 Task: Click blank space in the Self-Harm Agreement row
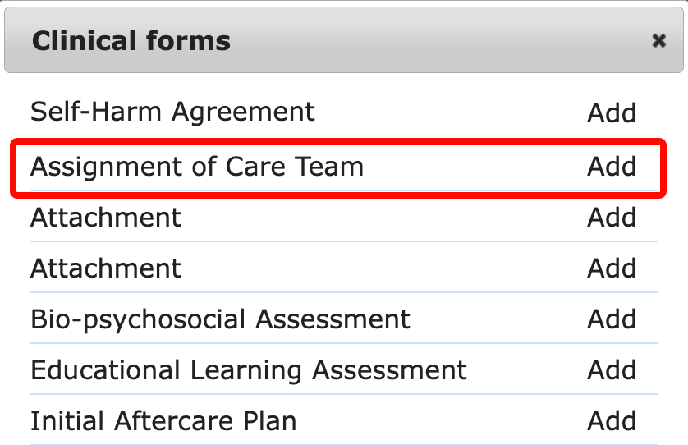(x=452, y=112)
